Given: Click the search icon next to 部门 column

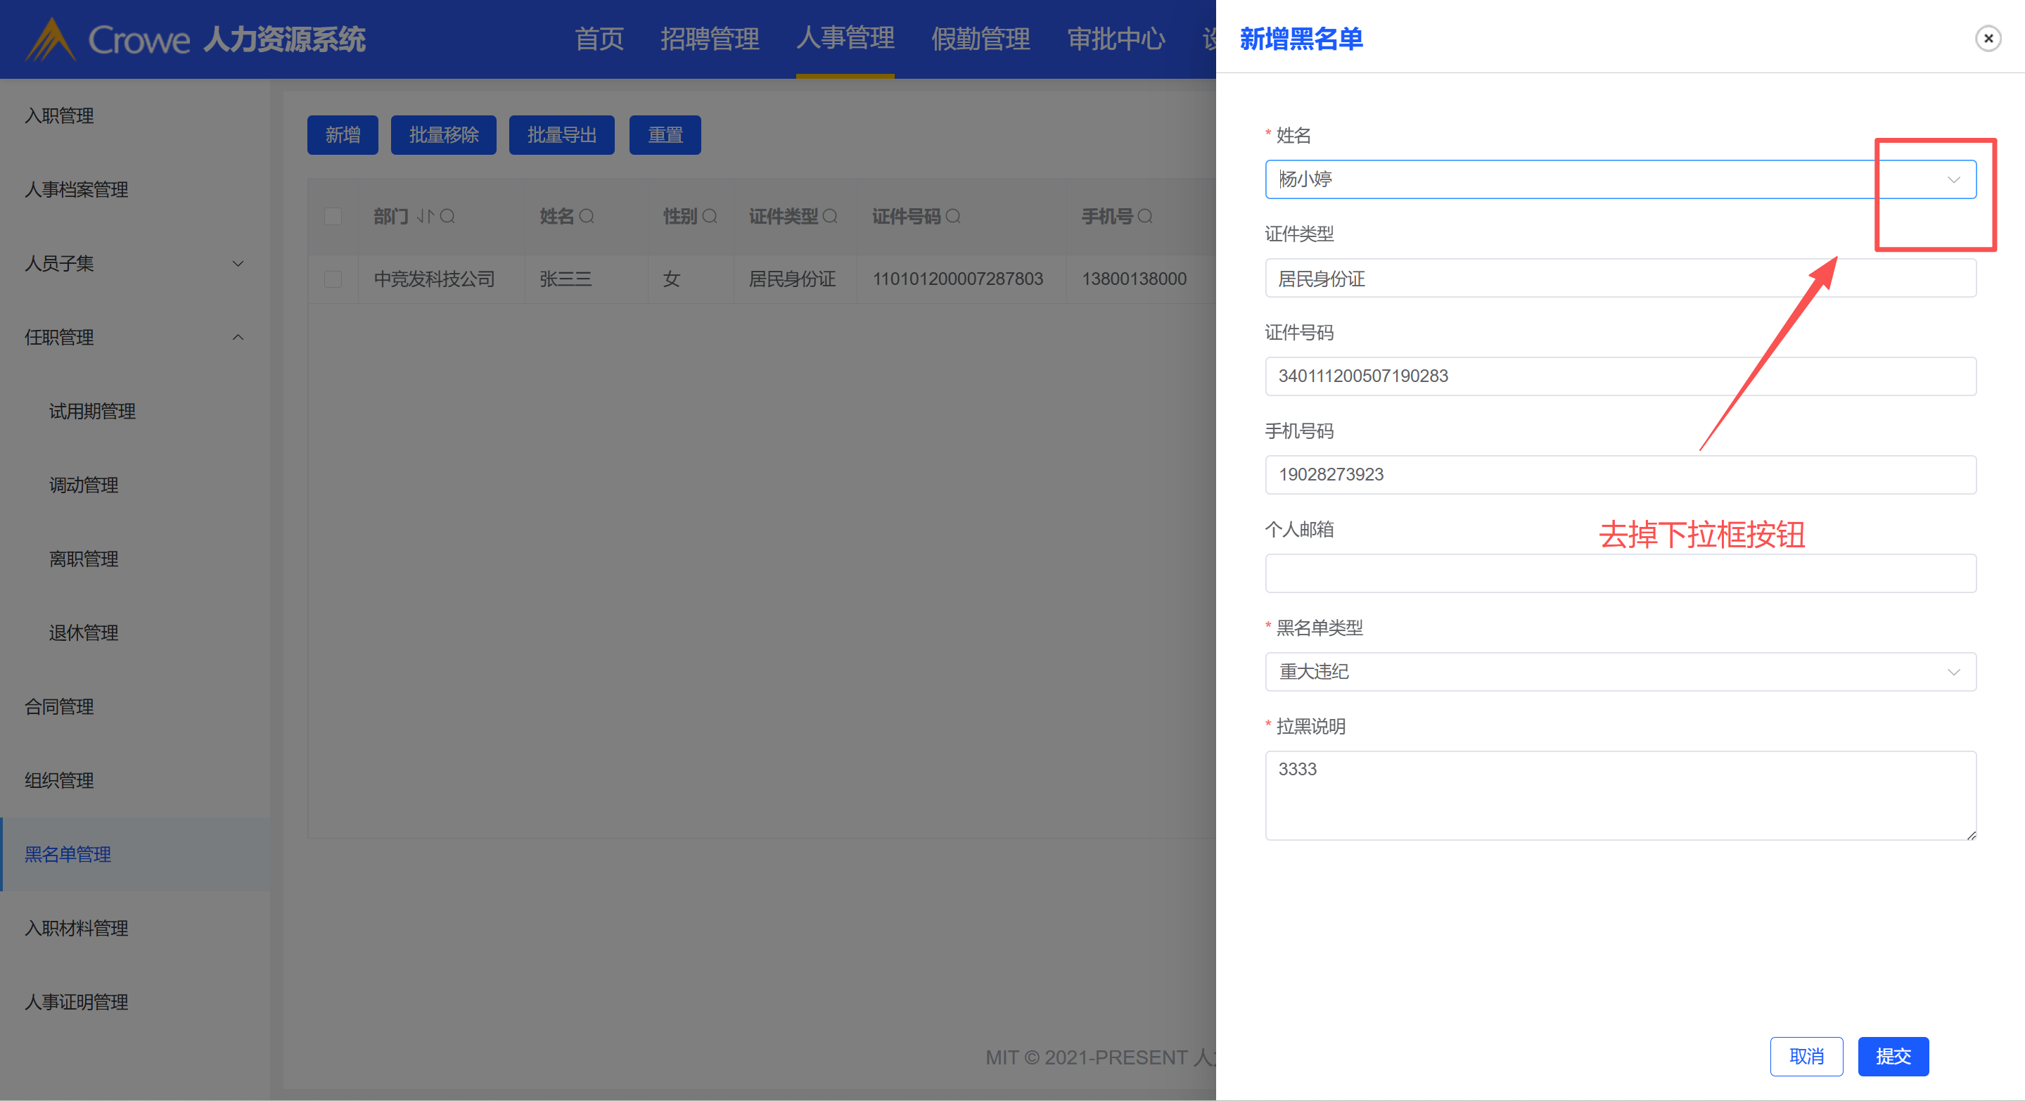Looking at the screenshot, I should [x=447, y=216].
